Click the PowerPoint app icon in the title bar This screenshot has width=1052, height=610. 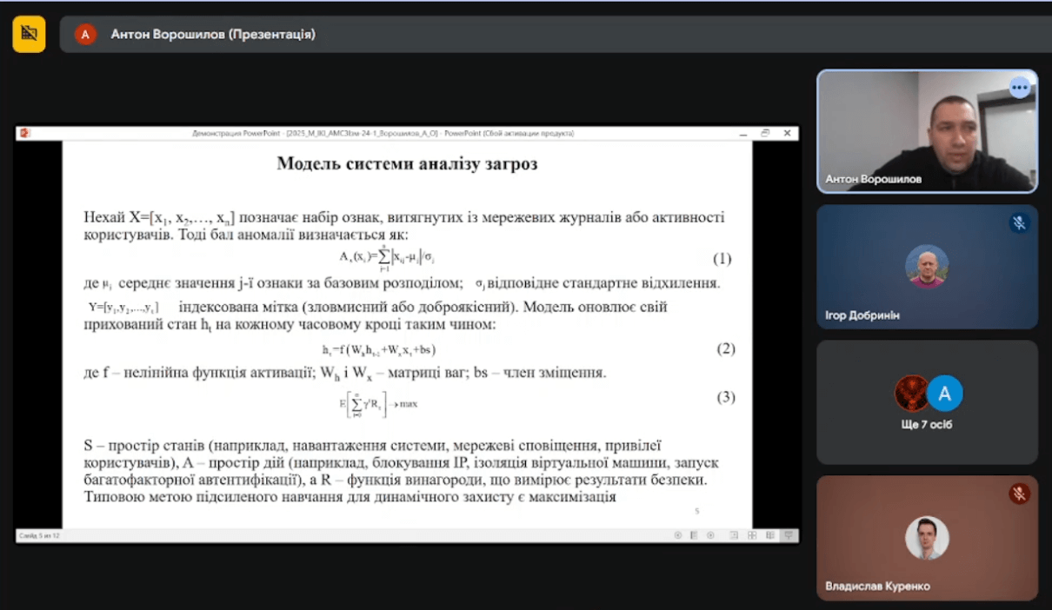24,133
